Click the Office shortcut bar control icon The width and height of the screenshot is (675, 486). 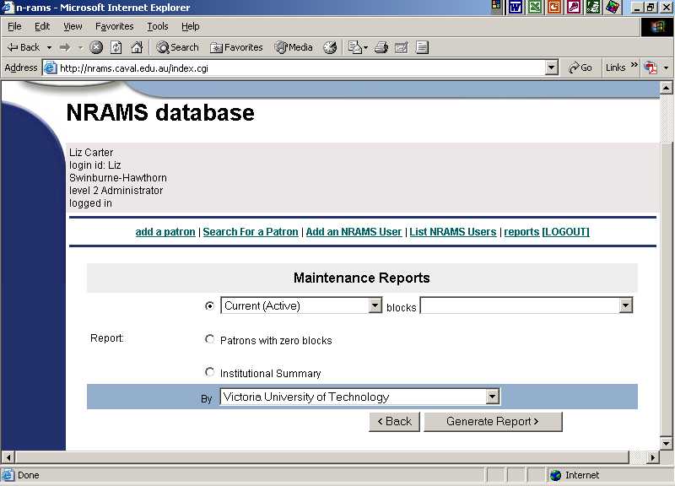[x=496, y=6]
